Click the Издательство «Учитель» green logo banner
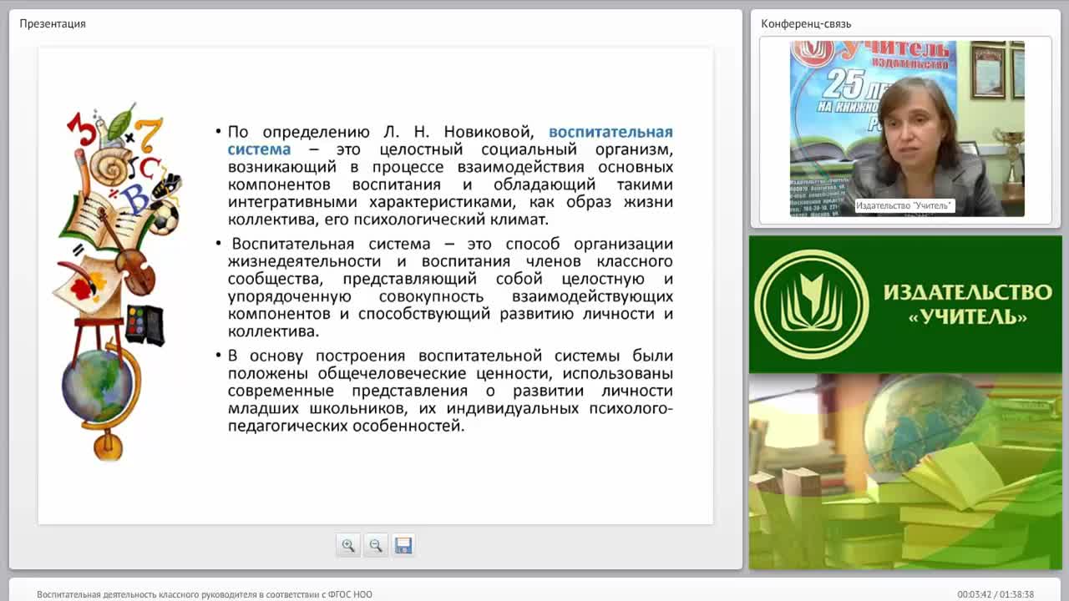The height and width of the screenshot is (601, 1069). click(905, 304)
